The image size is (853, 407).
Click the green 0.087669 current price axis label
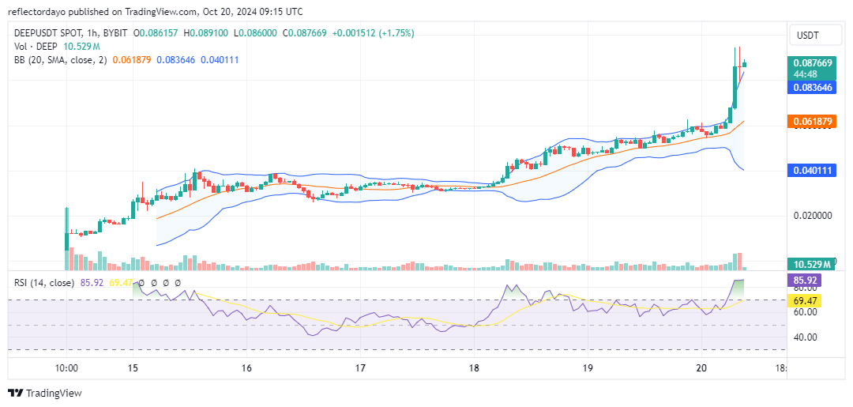tap(811, 67)
